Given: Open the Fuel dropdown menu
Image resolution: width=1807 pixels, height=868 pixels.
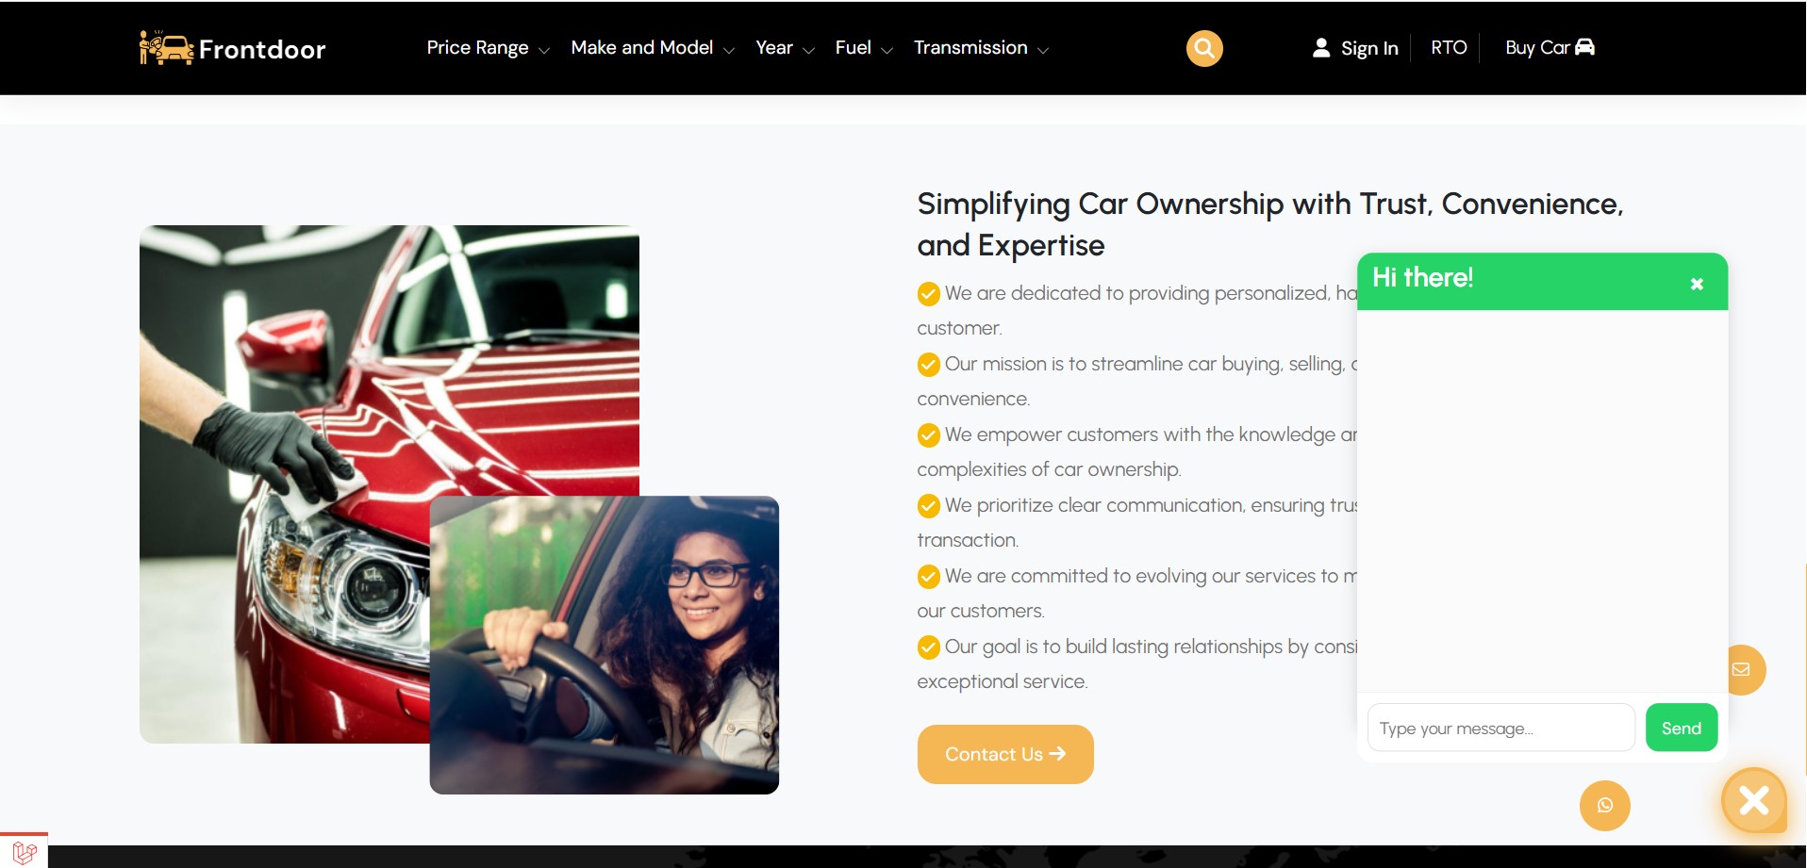Looking at the screenshot, I should coord(863,48).
